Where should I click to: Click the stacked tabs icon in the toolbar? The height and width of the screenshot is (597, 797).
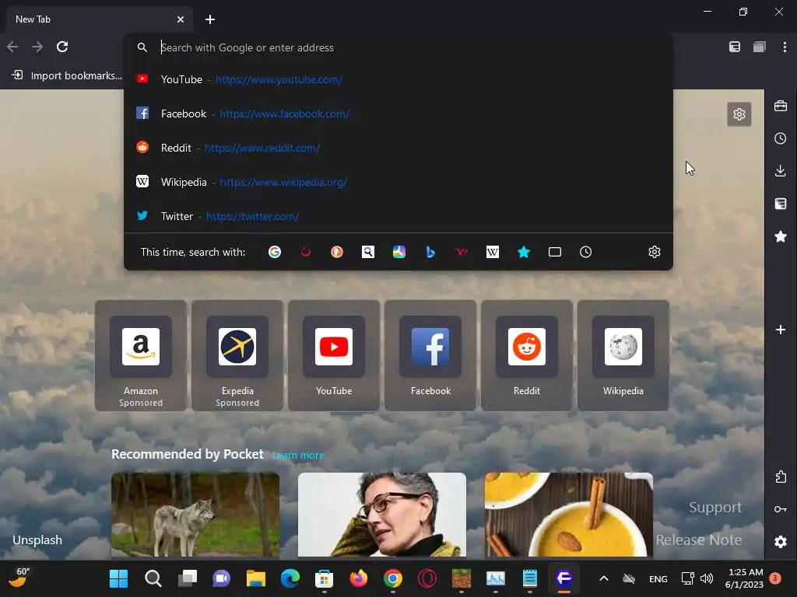760,47
